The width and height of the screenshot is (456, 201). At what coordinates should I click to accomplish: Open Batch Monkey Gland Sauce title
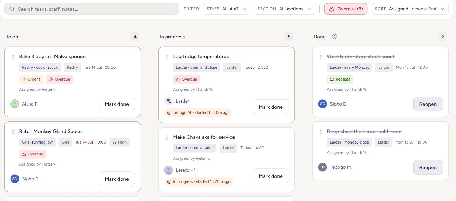coord(50,132)
